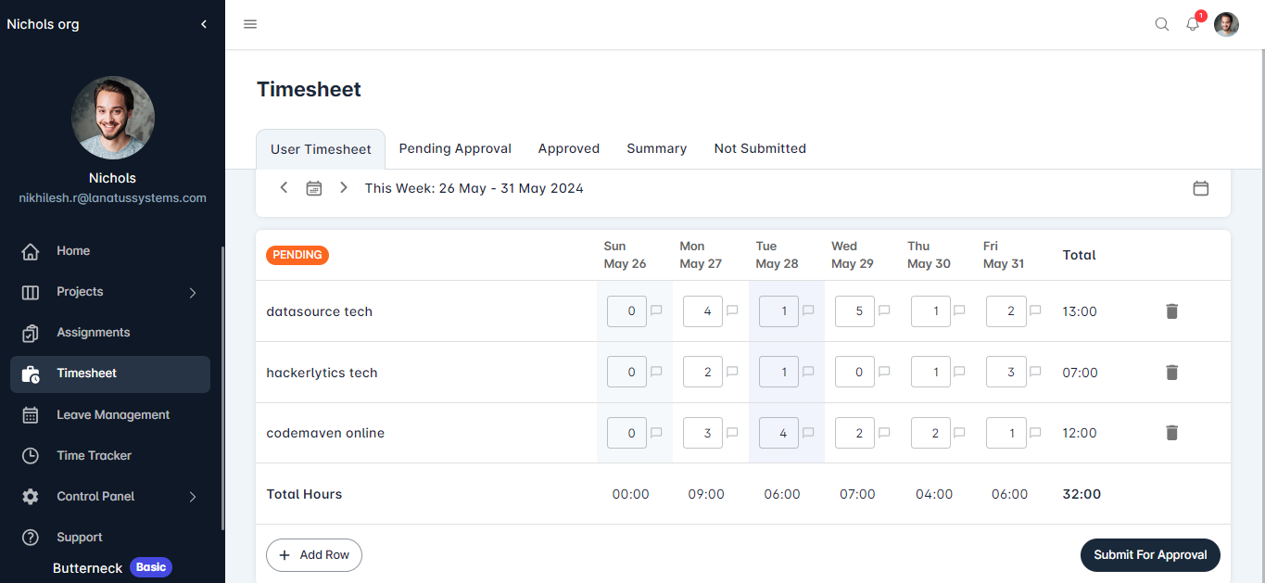1265x583 pixels.
Task: Add comment on hackerlytics tech Friday entry
Action: 1036,373
